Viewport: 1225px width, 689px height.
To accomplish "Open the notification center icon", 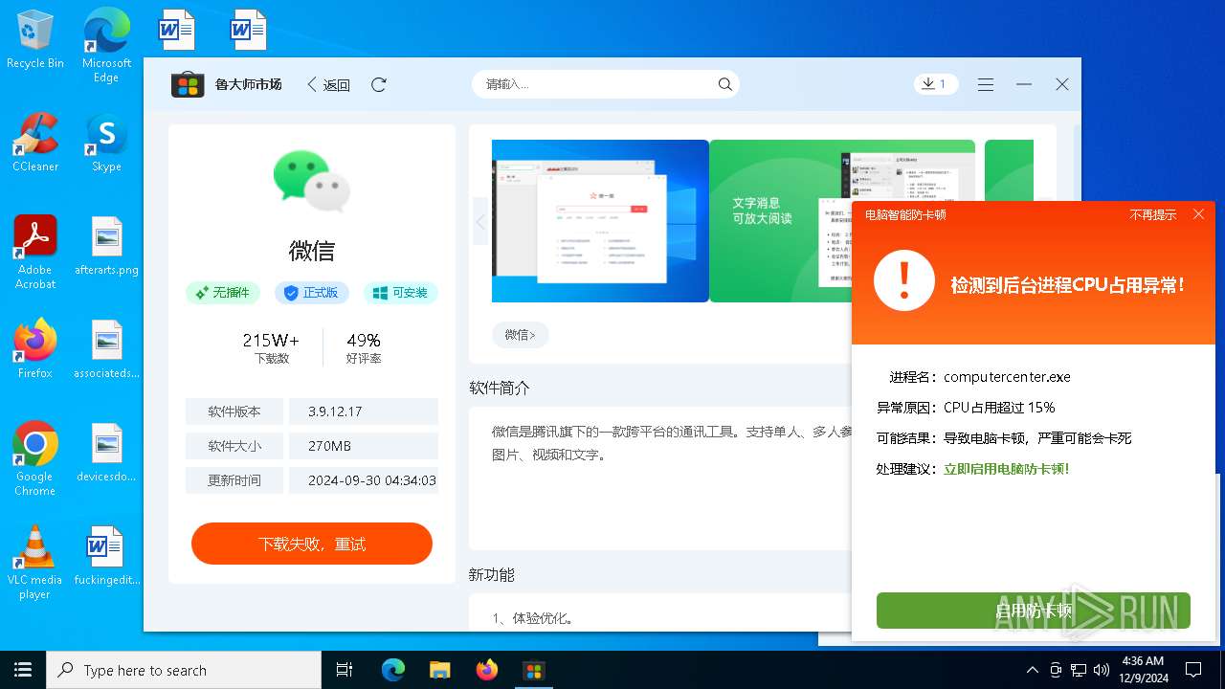I will click(1193, 670).
